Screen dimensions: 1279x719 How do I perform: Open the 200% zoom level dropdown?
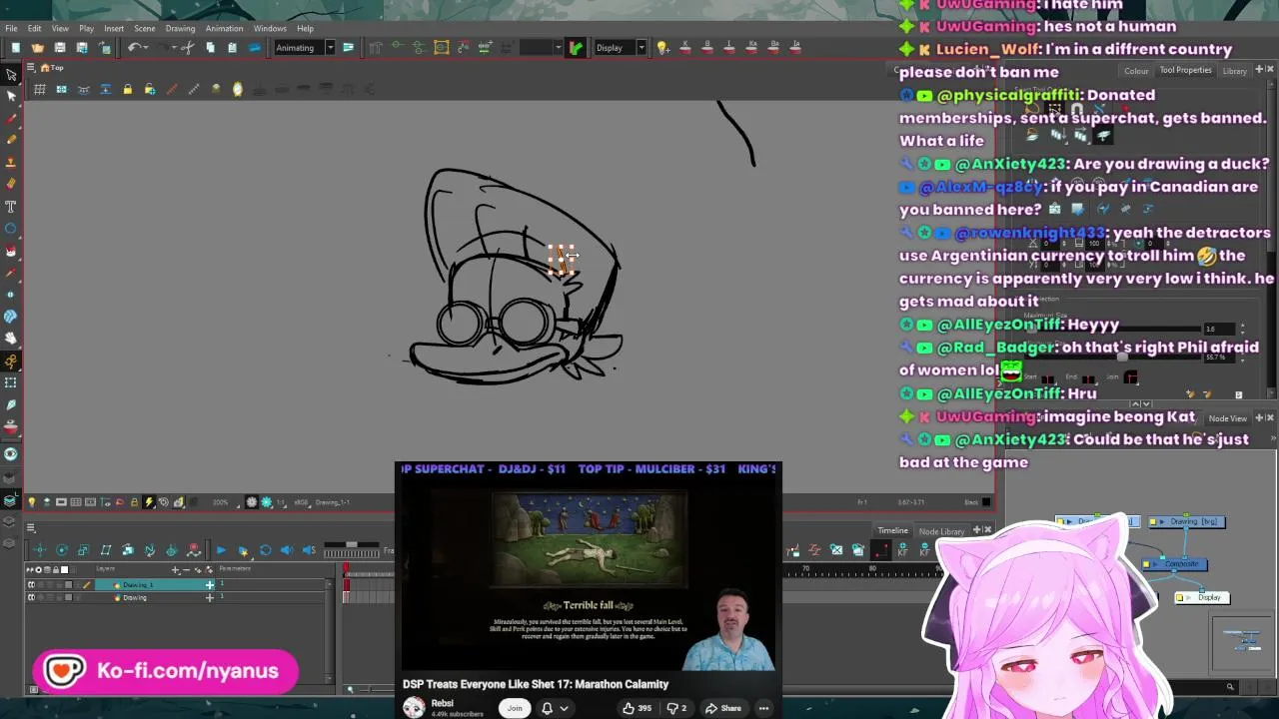click(x=227, y=502)
